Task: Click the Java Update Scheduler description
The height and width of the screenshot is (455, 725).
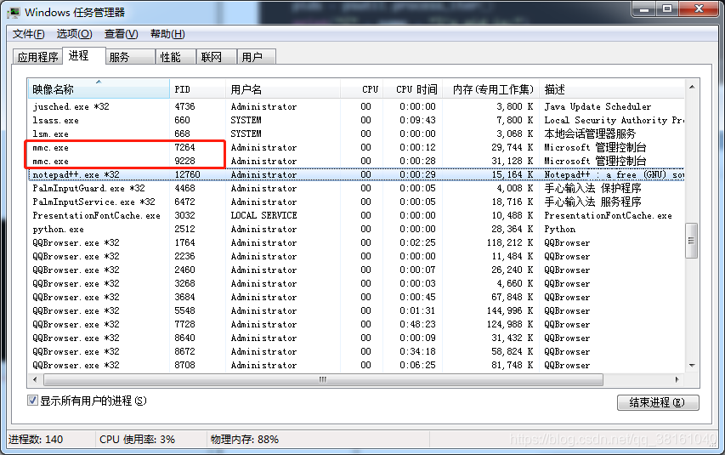Action: point(598,106)
